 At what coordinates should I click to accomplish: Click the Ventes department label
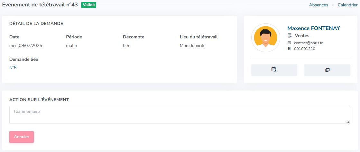coord(302,36)
